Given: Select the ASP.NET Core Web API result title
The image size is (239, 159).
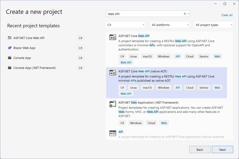Looking at the screenshot, I should coord(134,36).
